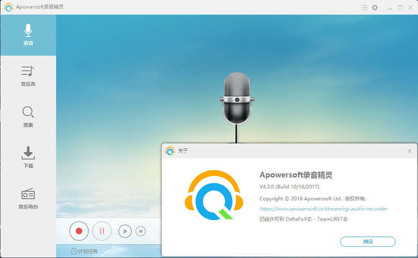Close the 关于 About dialog
Image resolution: width=418 pixels, height=258 pixels.
[x=409, y=151]
